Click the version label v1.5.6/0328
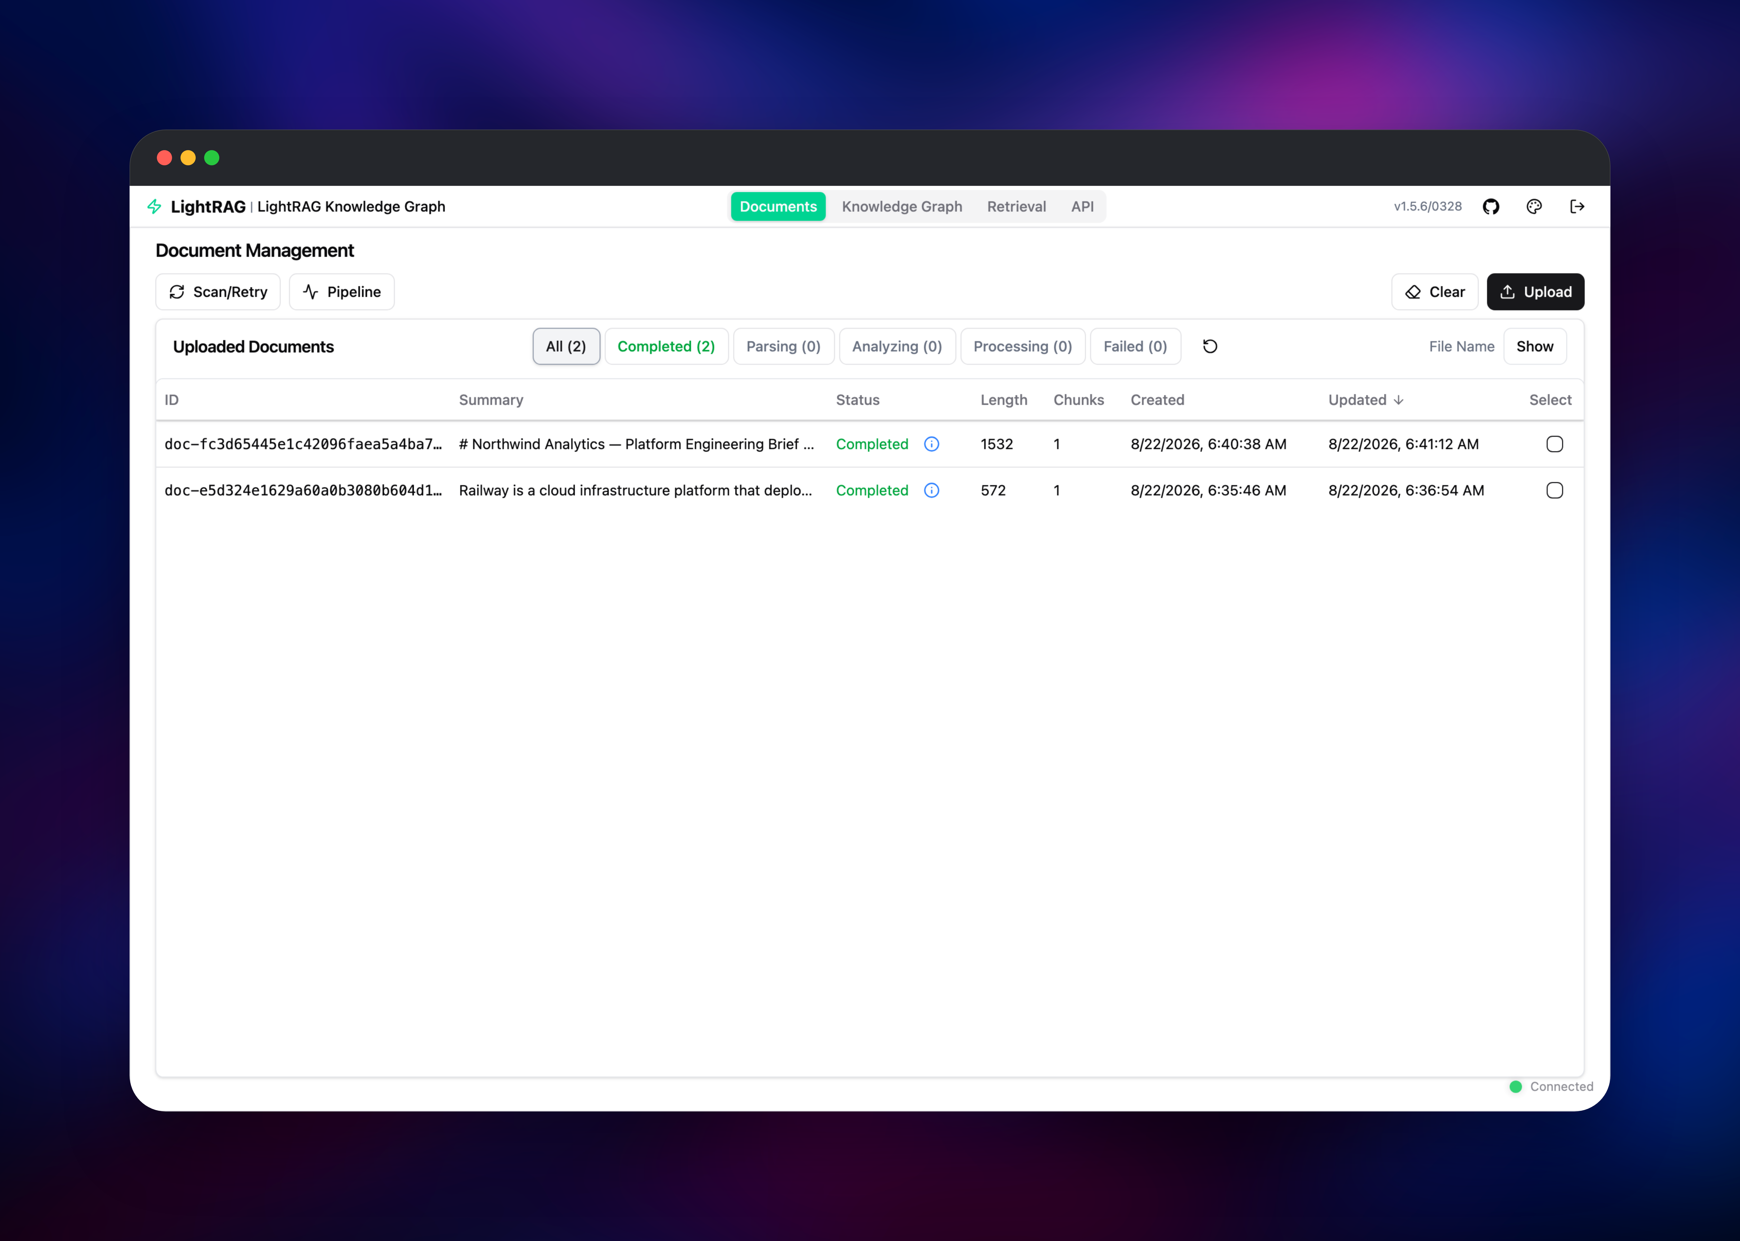The width and height of the screenshot is (1740, 1241). pos(1427,206)
